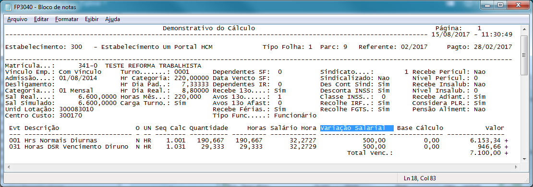533x187 pixels.
Task: Click the 'Quantidade' column header
Action: (x=209, y=128)
